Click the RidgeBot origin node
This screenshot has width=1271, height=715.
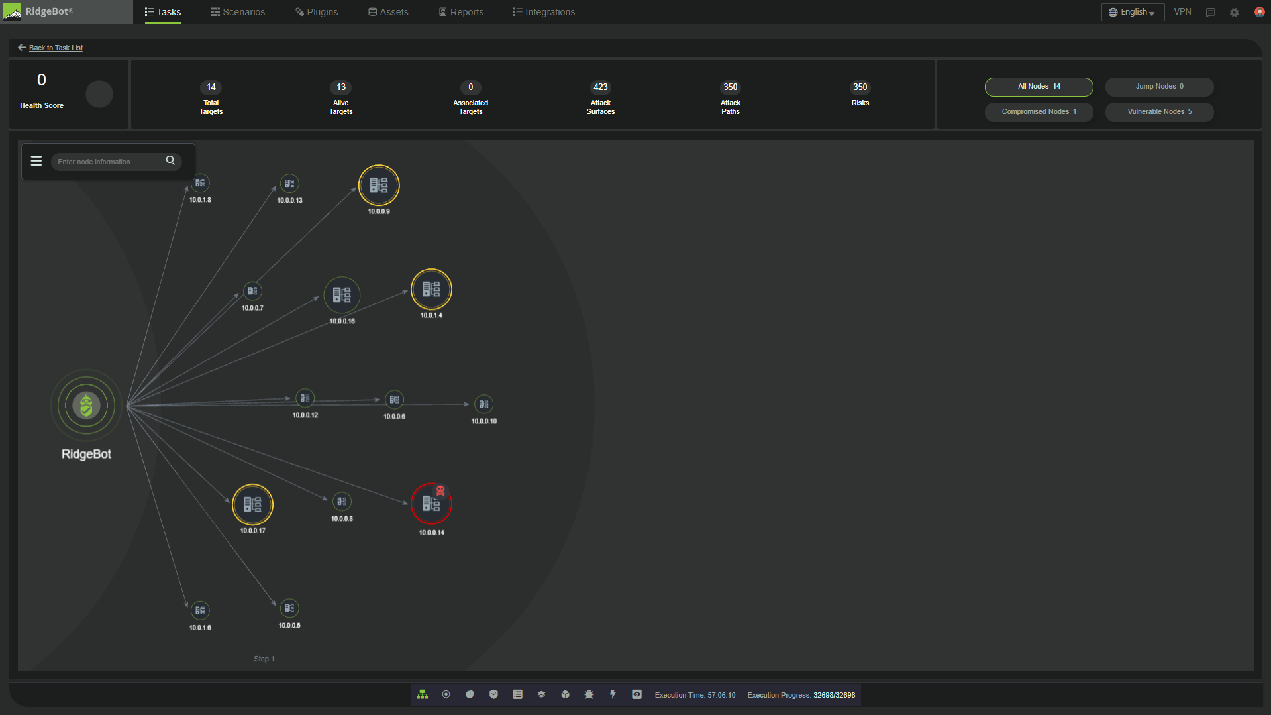click(86, 406)
